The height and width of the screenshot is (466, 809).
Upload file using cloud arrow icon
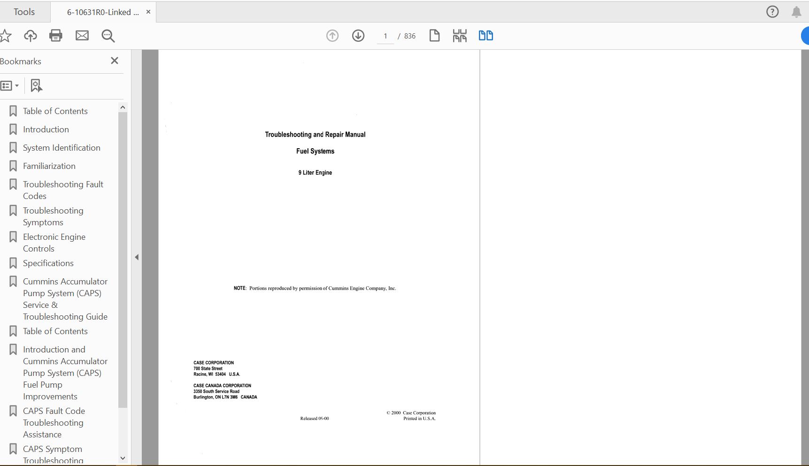click(x=31, y=36)
